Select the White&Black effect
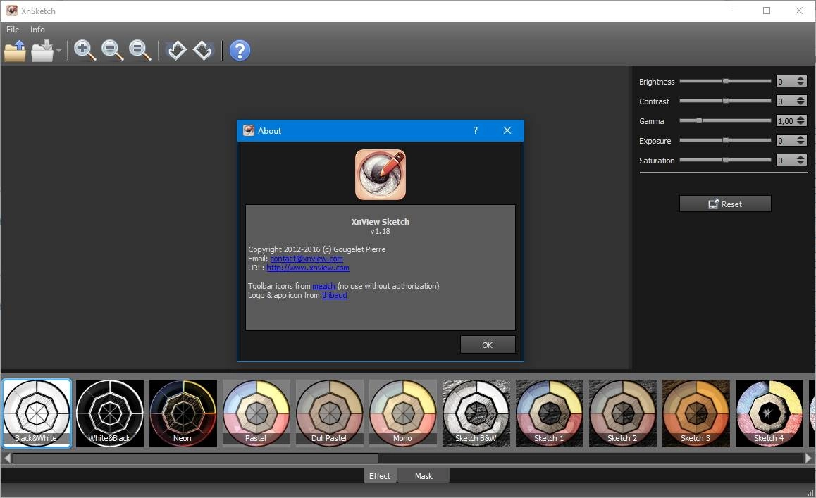Viewport: 816px width, 498px height. (x=110, y=413)
